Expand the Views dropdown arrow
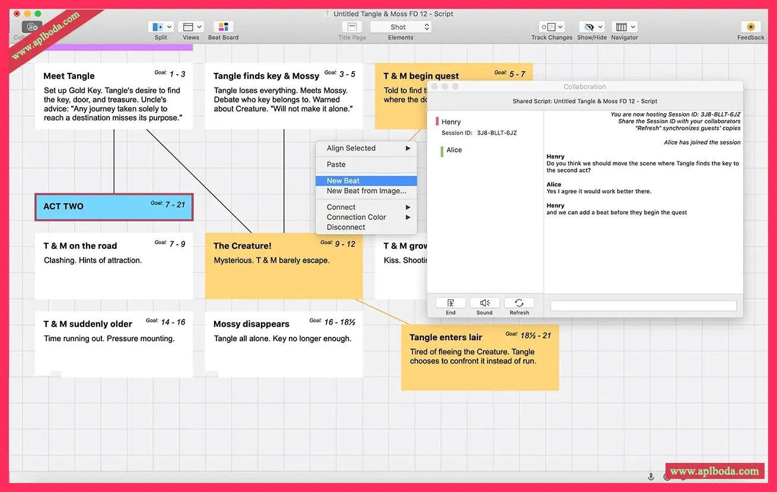The image size is (777, 492). point(199,27)
